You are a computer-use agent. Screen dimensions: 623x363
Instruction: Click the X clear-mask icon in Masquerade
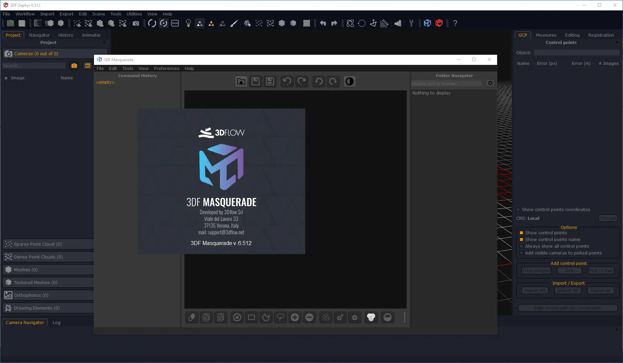point(237,317)
